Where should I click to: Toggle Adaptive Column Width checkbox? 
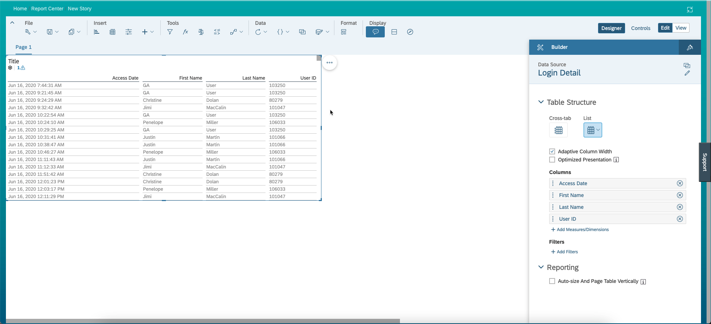(552, 151)
